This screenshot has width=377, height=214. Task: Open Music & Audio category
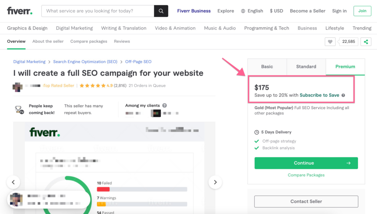coord(220,28)
